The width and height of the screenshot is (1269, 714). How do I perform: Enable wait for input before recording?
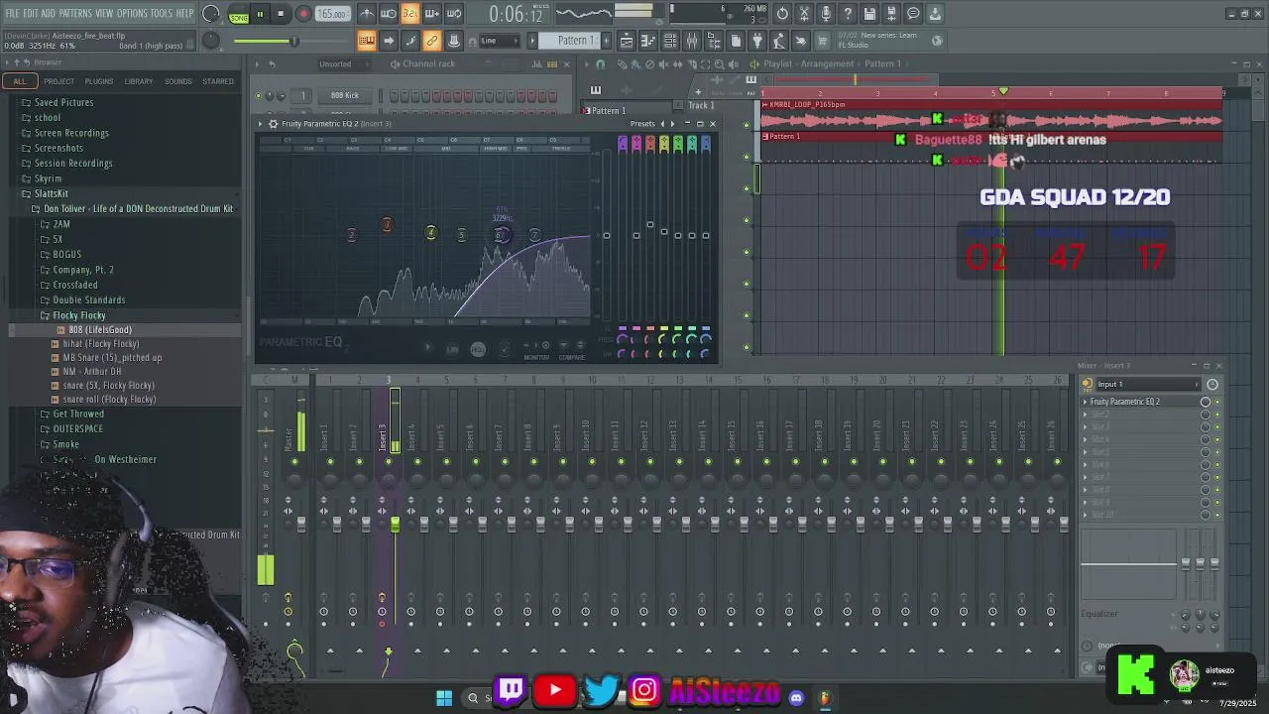coord(389,13)
